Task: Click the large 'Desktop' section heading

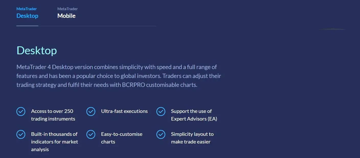Action: point(37,50)
